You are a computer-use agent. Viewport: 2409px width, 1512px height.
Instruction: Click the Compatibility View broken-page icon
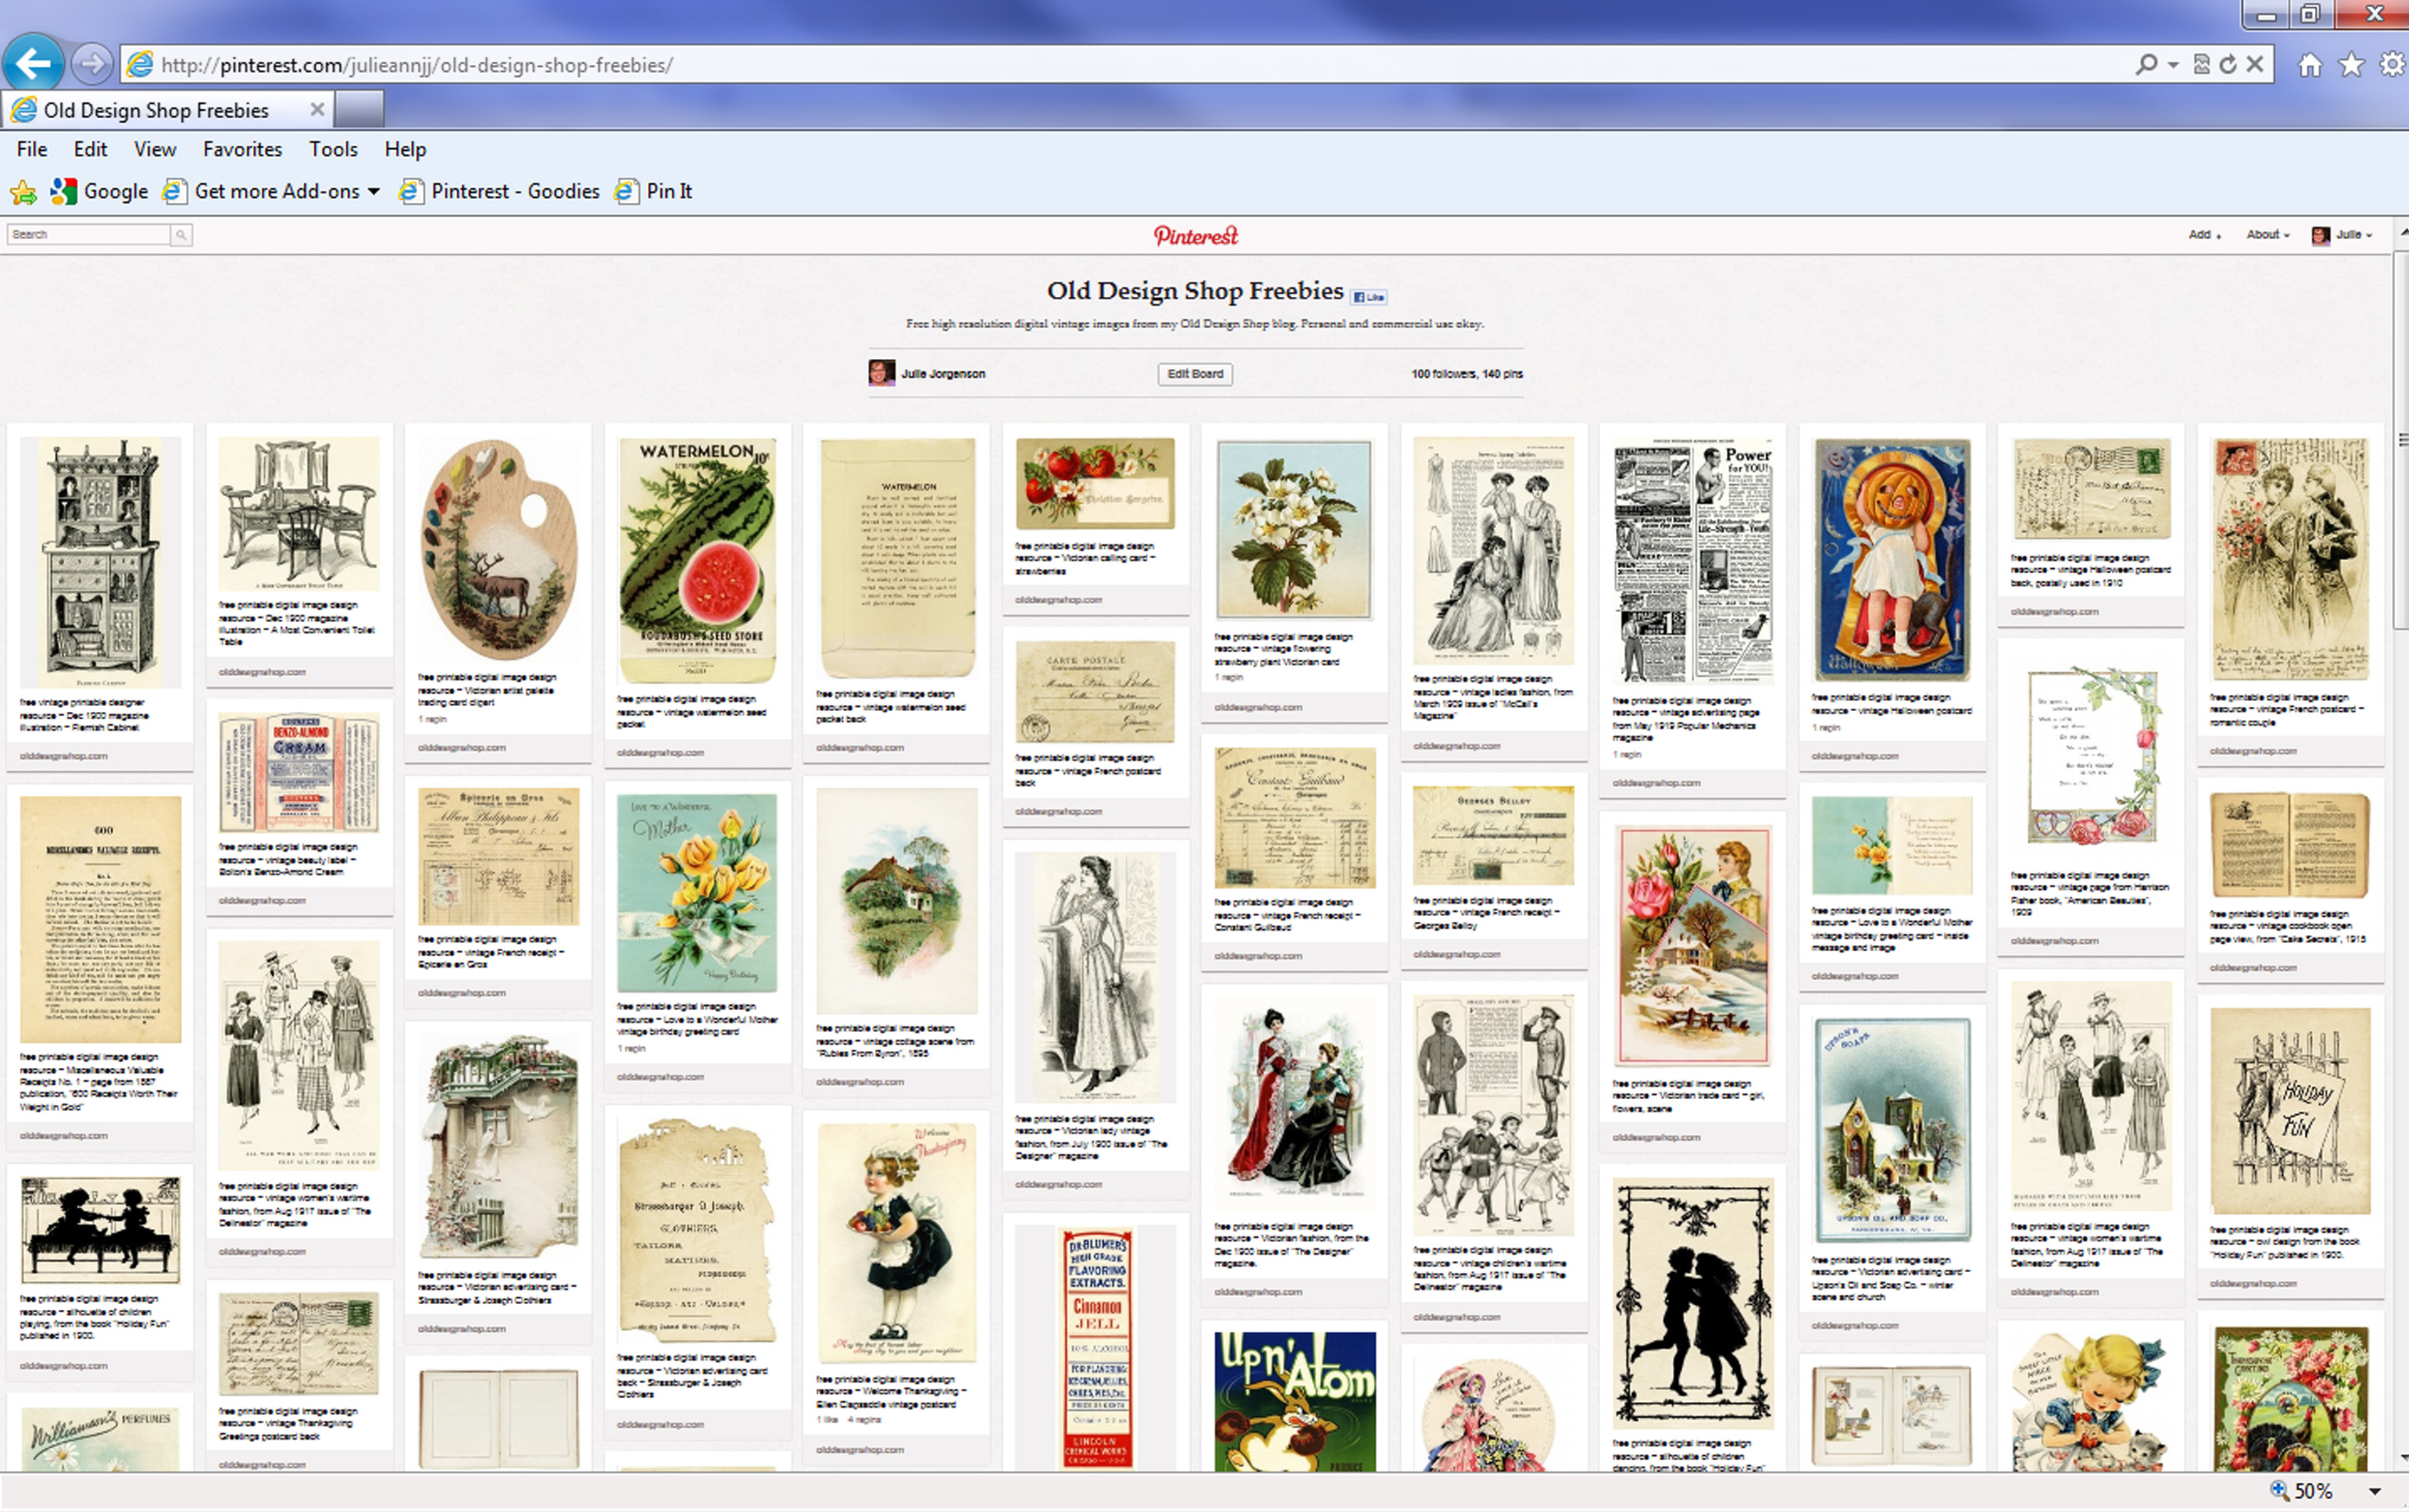[x=2201, y=65]
